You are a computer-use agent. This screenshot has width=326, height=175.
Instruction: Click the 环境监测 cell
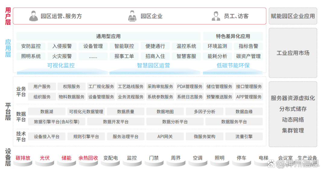217,46
